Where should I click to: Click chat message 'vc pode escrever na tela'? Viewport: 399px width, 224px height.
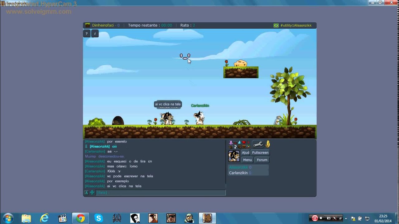tap(130, 176)
